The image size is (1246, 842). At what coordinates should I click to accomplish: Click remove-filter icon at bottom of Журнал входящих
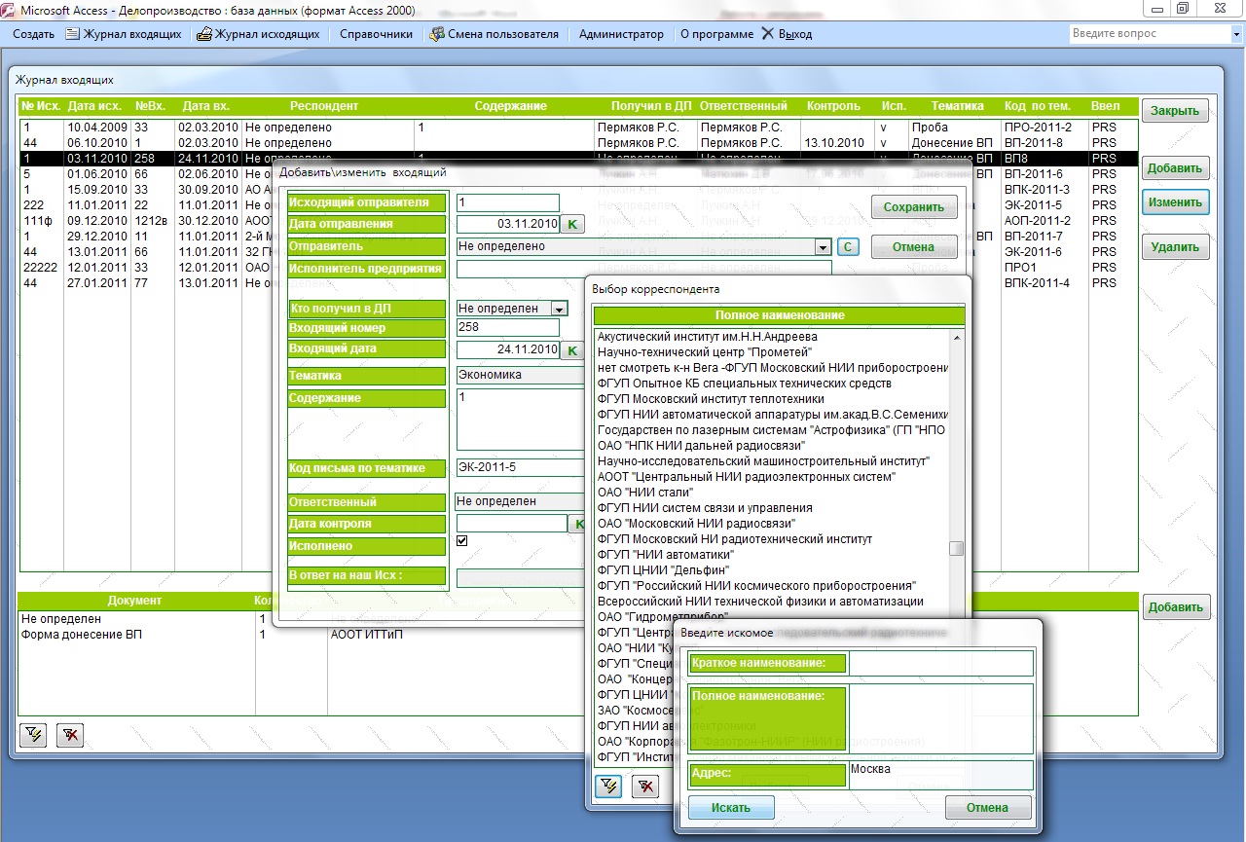tap(70, 735)
